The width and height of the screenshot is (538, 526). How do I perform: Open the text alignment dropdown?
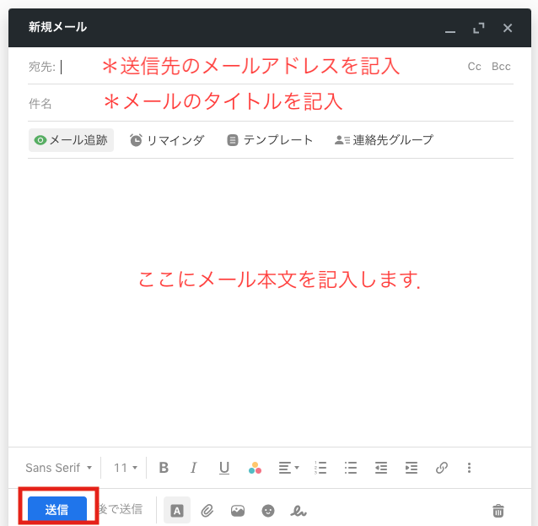point(288,468)
